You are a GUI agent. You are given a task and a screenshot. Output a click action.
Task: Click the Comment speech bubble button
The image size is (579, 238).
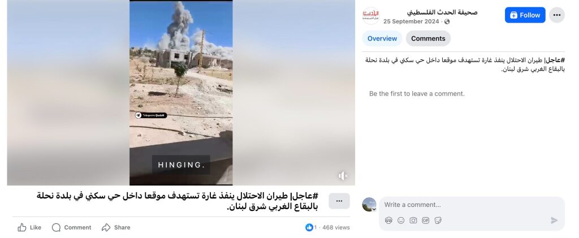pyautogui.click(x=72, y=227)
